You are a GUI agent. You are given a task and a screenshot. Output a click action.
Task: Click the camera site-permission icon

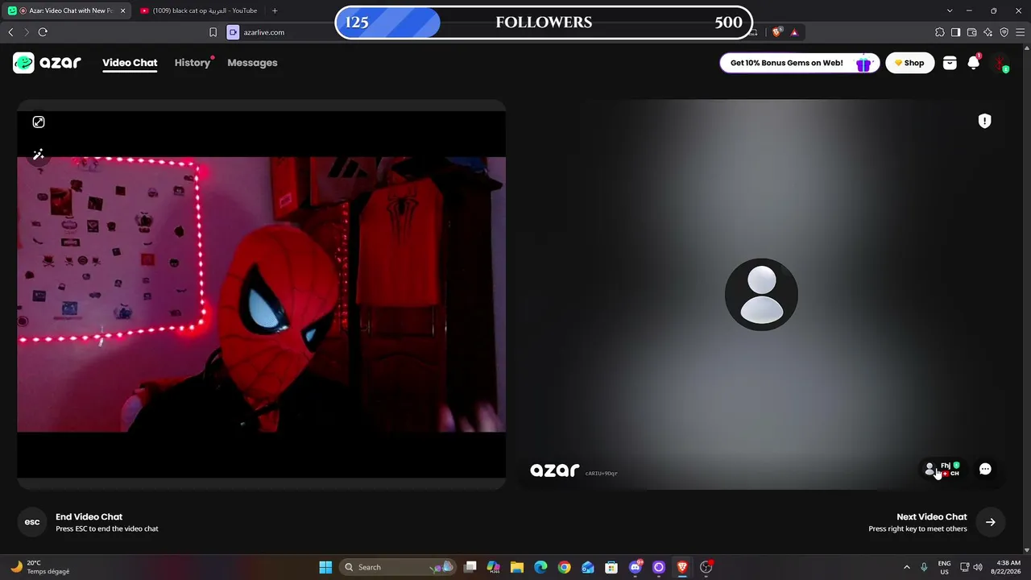tap(233, 32)
